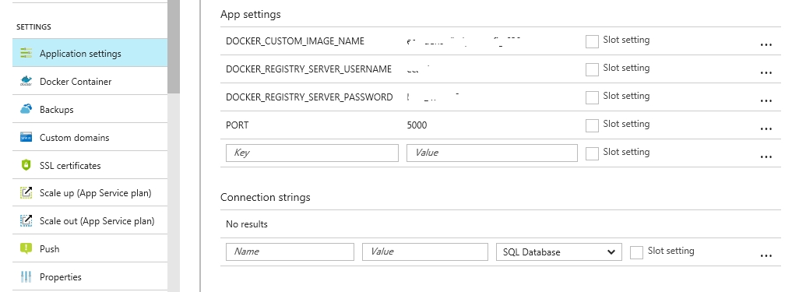Click the Connection strings heading

tap(266, 197)
